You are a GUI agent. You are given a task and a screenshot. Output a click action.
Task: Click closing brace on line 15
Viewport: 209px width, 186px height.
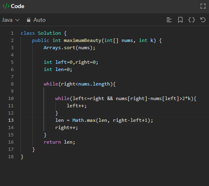click(45, 135)
